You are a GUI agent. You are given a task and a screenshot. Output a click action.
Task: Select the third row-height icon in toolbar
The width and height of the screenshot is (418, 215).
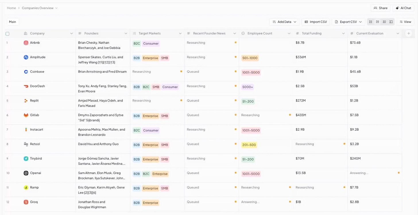point(384,22)
